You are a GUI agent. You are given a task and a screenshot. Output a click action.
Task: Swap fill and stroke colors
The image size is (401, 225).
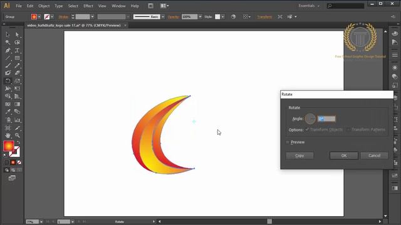[x=18, y=142]
